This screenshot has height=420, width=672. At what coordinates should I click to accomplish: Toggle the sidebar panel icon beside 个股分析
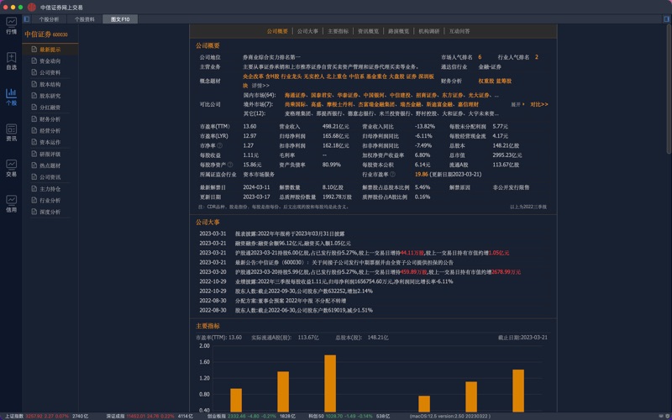pos(27,18)
